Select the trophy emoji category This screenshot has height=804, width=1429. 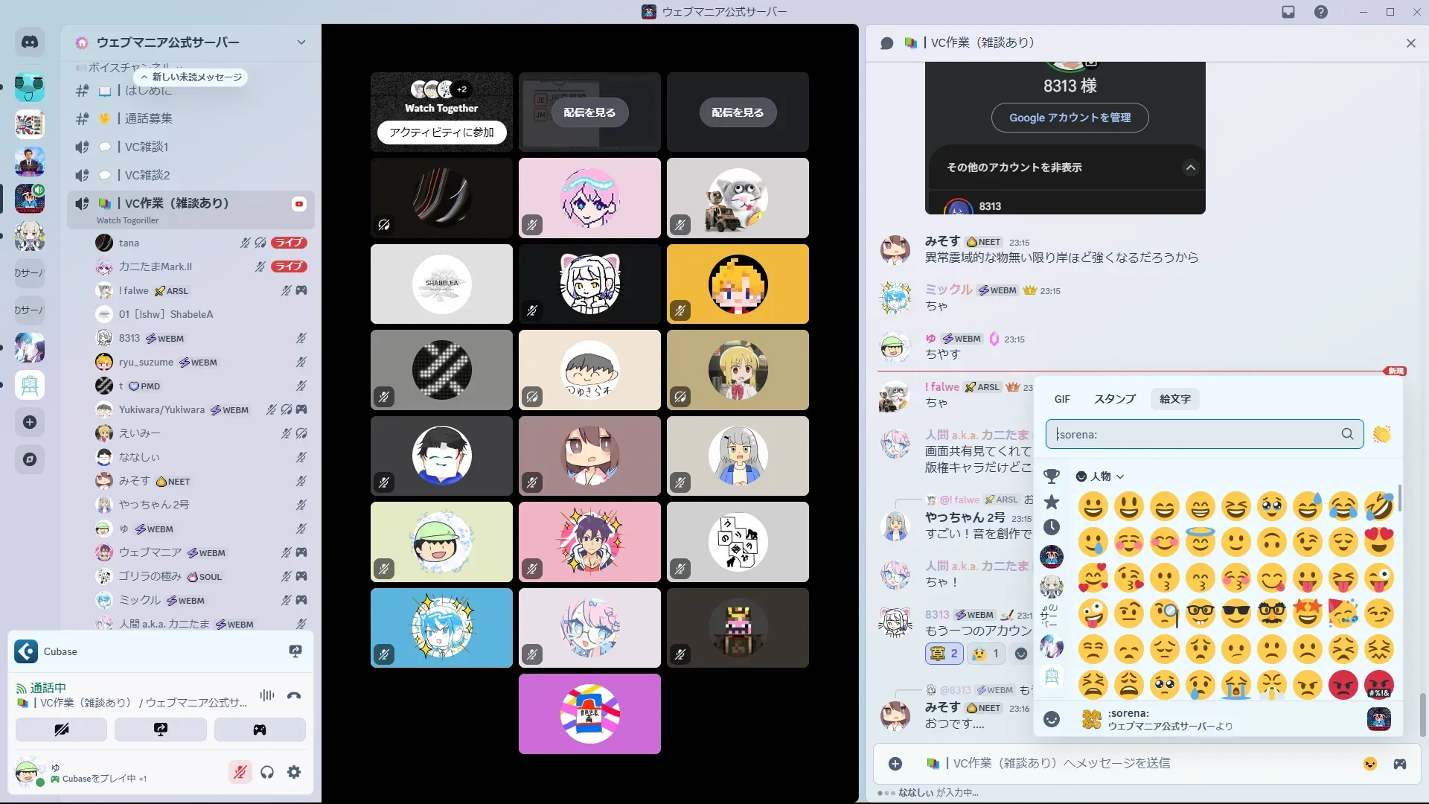point(1051,476)
